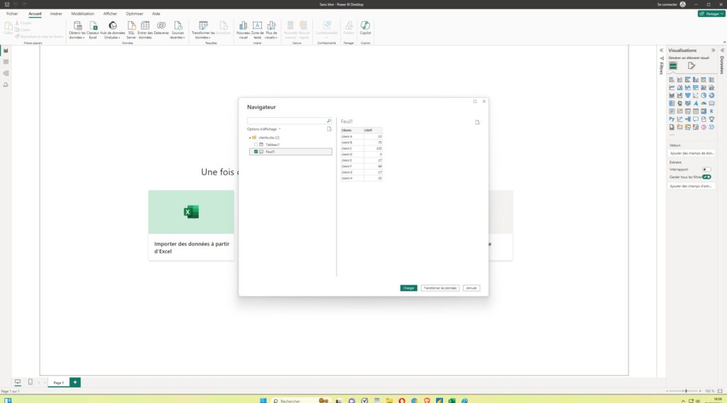
Task: Open the Fichier menu
Action: click(12, 14)
